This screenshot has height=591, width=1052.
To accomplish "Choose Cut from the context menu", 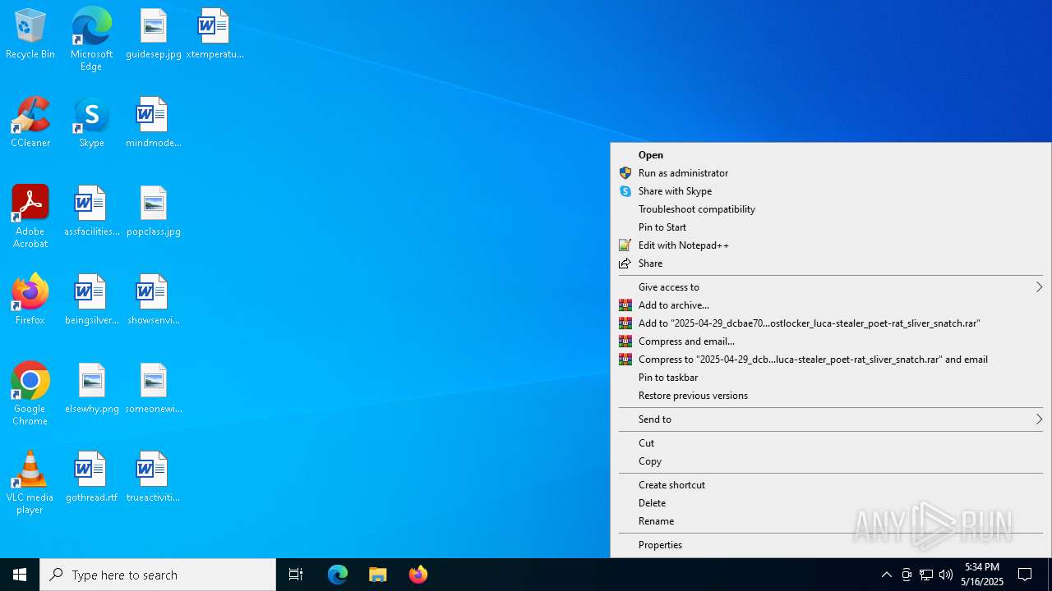I will (831, 443).
